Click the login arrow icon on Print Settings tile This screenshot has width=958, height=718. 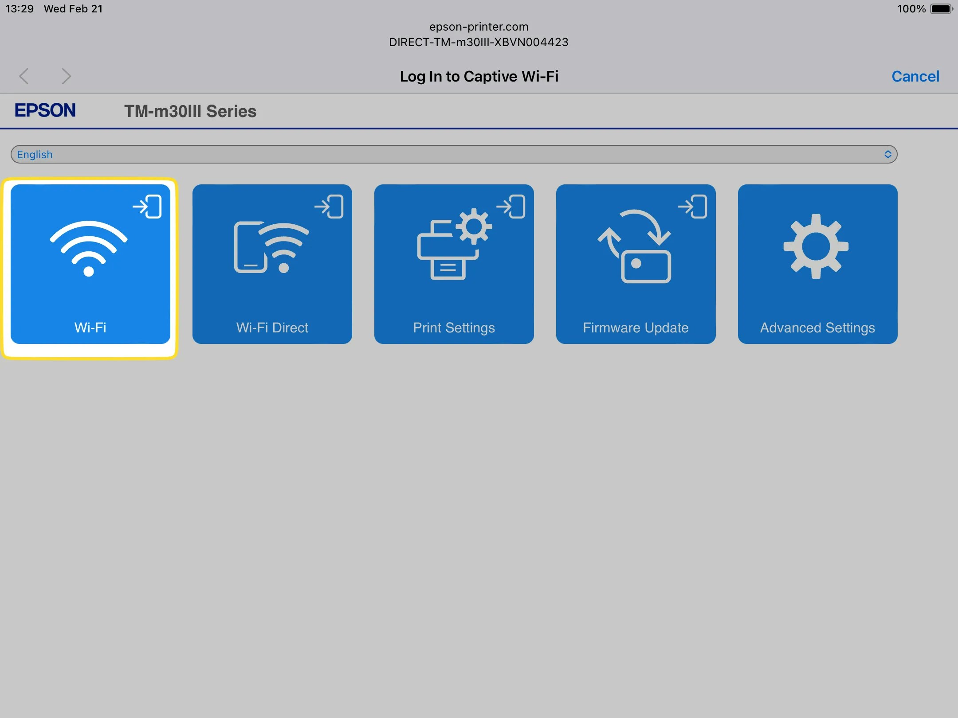pos(511,207)
